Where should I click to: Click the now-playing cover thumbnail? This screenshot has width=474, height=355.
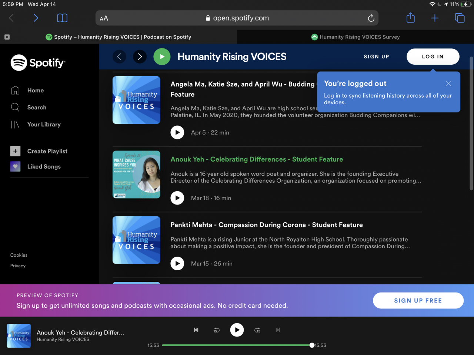point(18,336)
